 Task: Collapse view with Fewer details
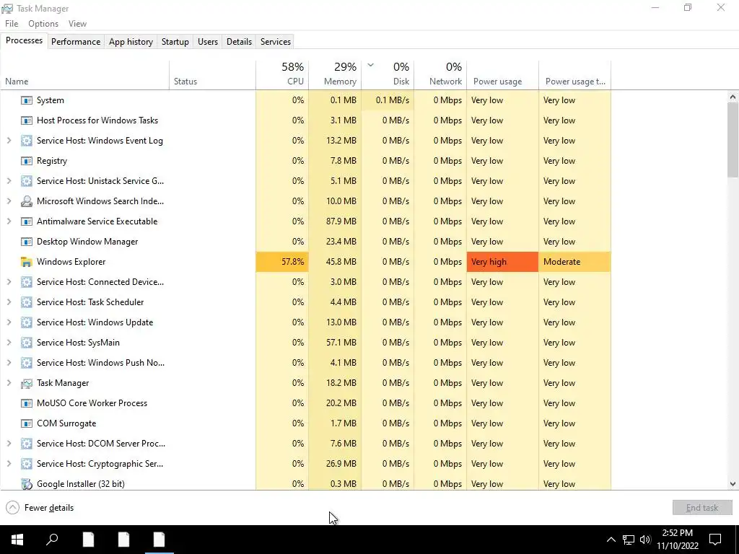point(40,508)
